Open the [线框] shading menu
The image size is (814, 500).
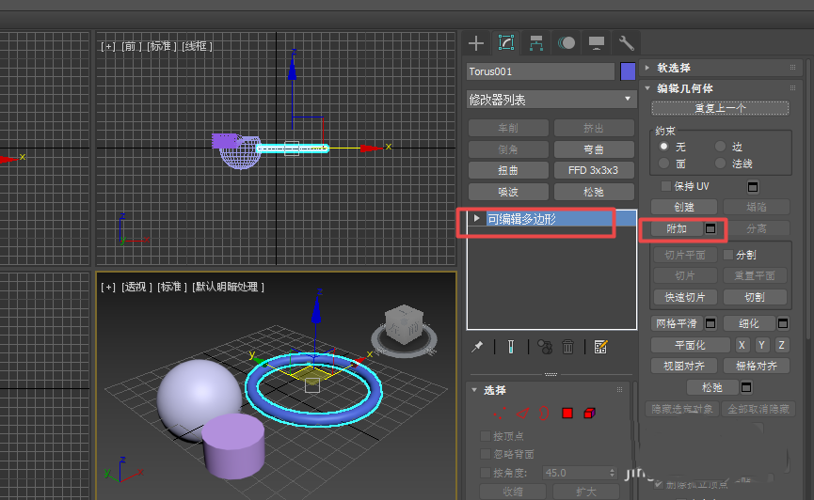(x=197, y=47)
